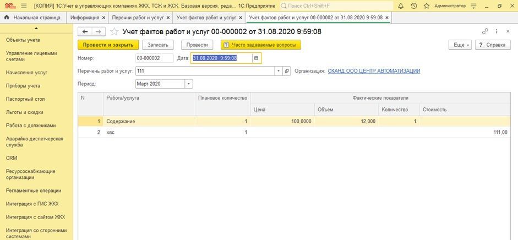Viewport: 518px width, 240px height.
Task: Open favorites star in title bar
Action: pyautogui.click(x=427, y=6)
